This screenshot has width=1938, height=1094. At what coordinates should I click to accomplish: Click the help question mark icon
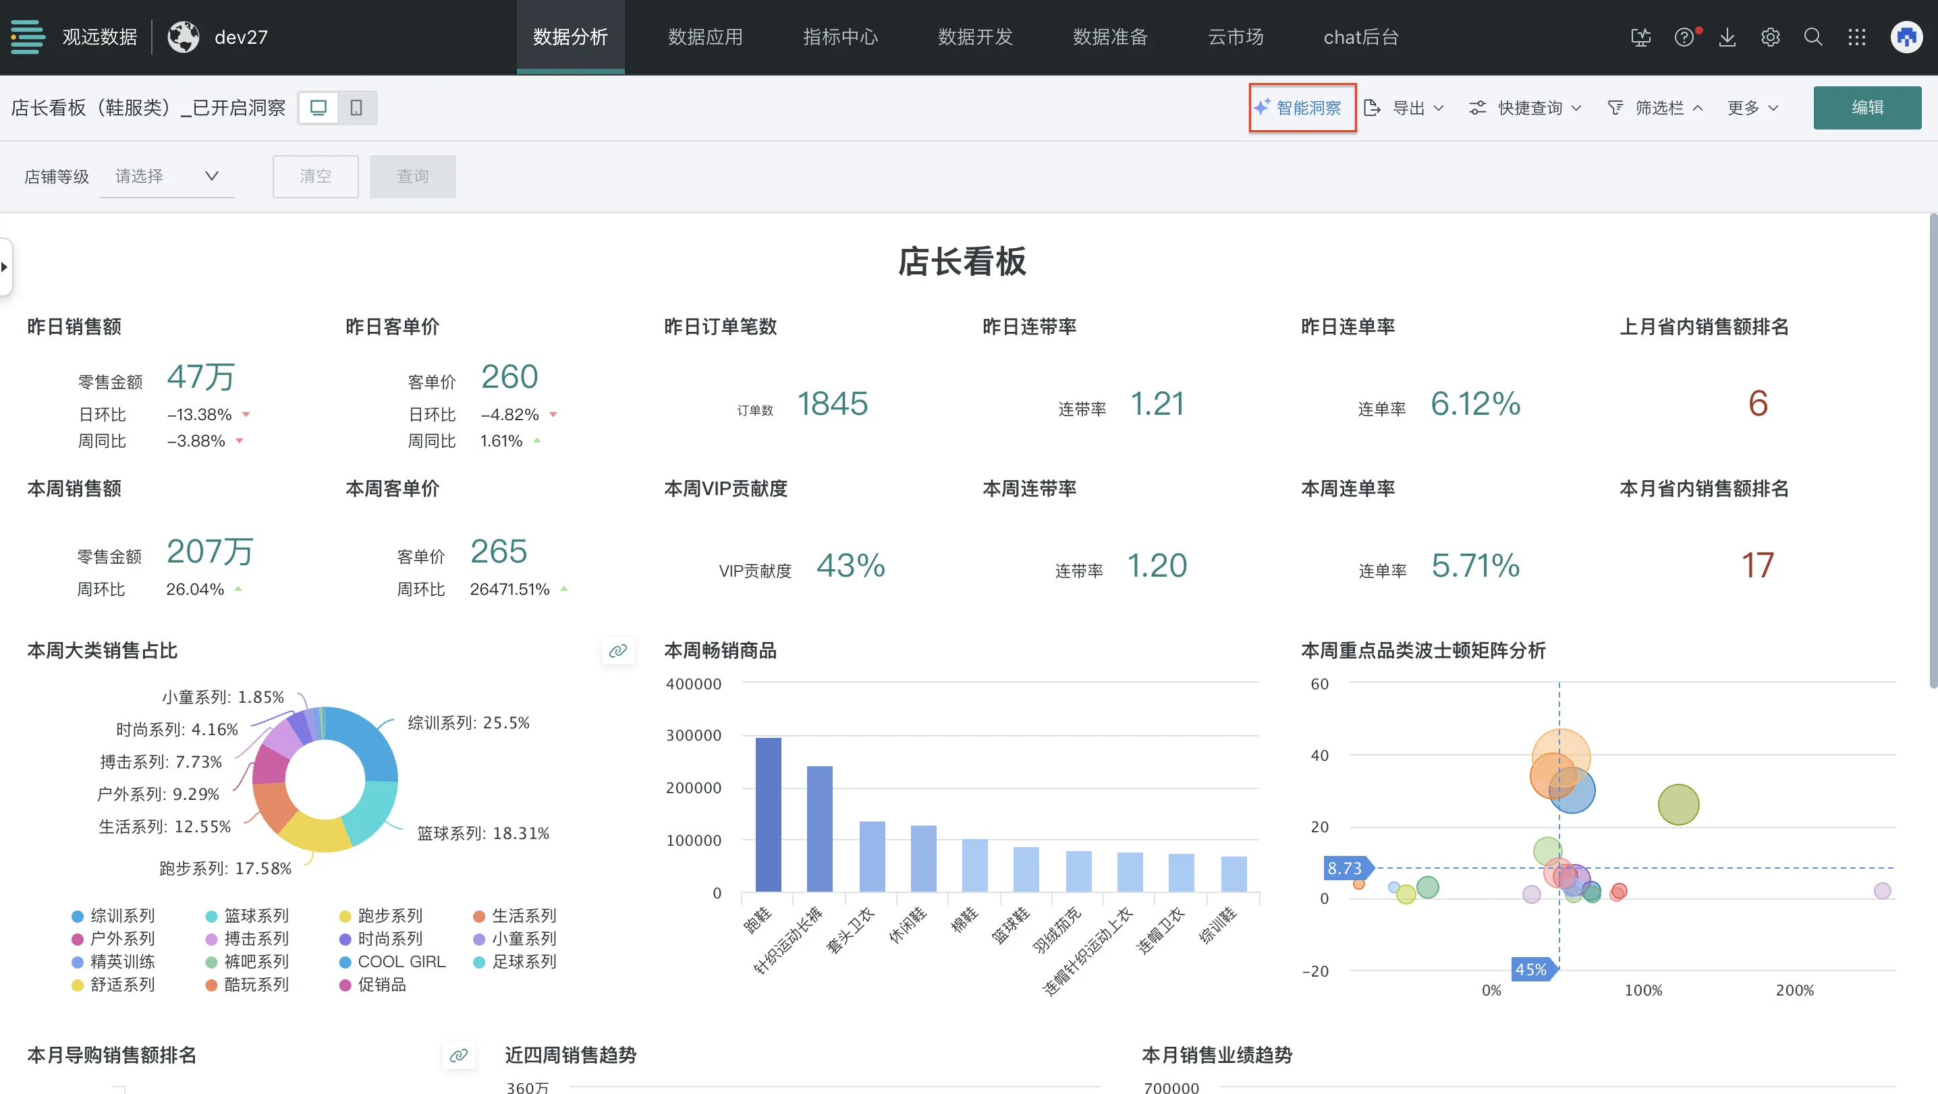[1684, 37]
